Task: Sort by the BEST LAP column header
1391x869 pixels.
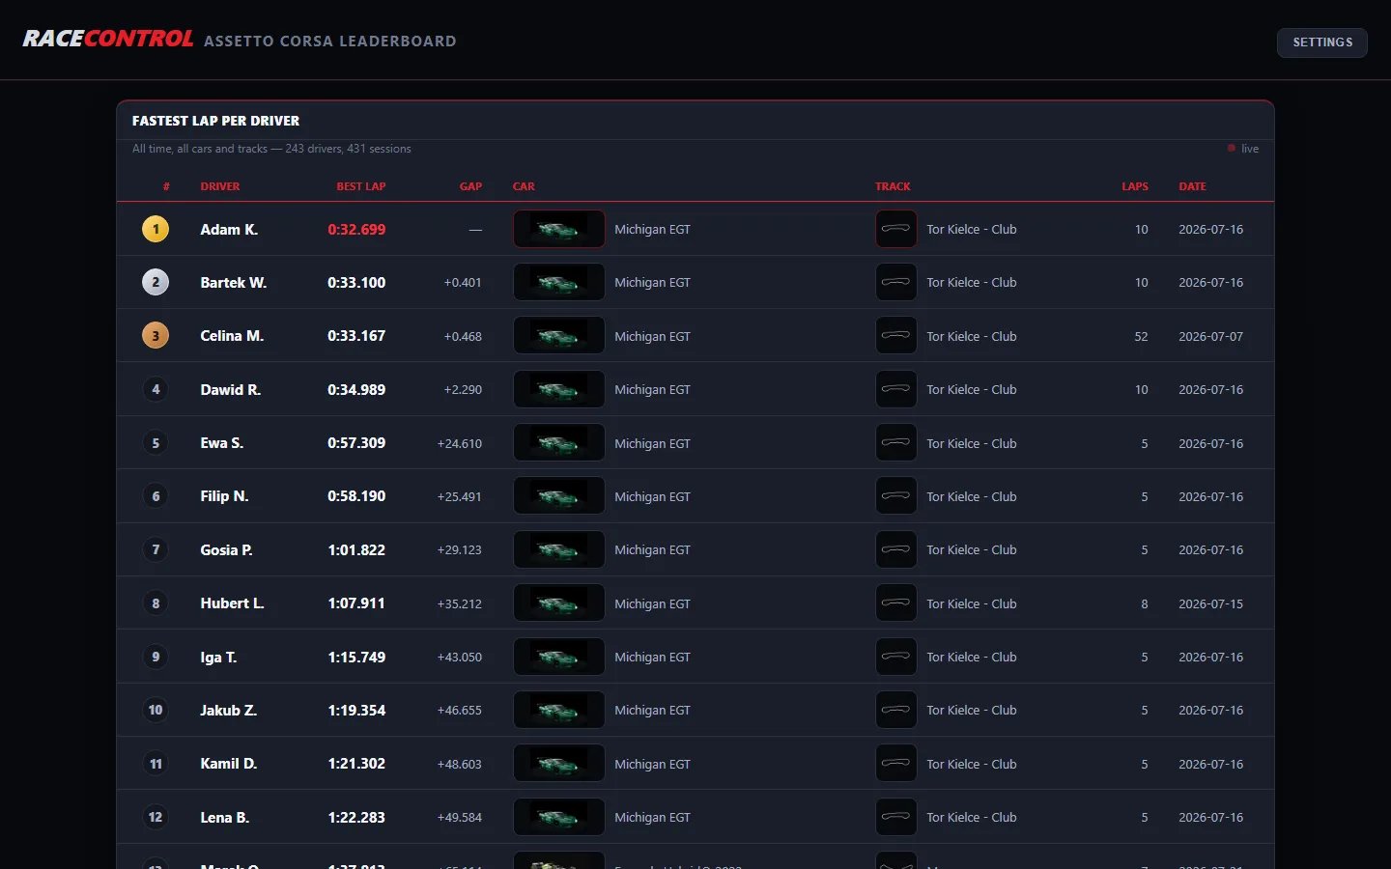Action: [361, 186]
